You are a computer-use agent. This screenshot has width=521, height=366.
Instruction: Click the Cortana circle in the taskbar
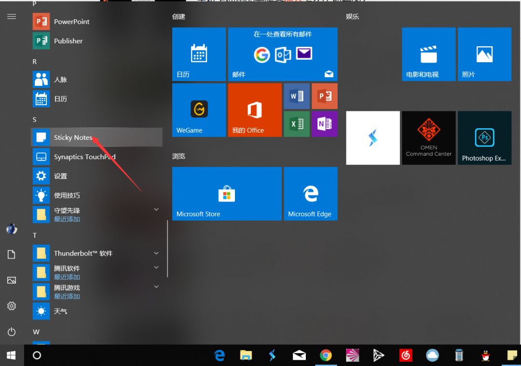click(37, 355)
